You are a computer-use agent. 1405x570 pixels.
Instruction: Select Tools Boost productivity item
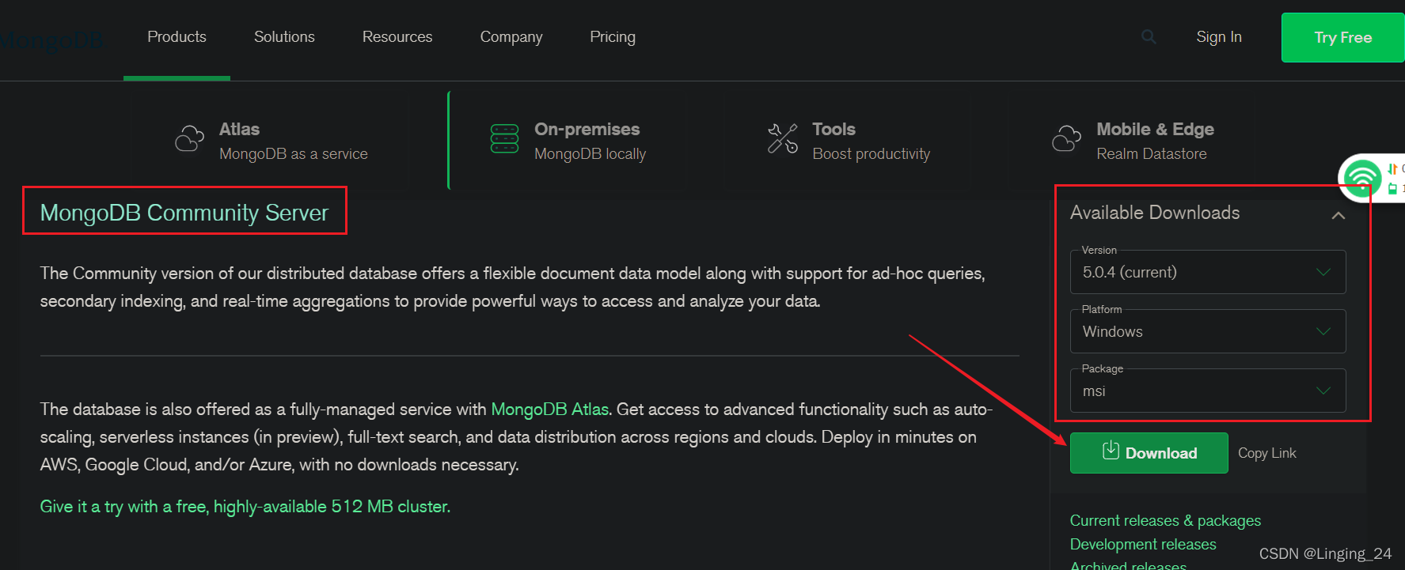[x=849, y=141]
